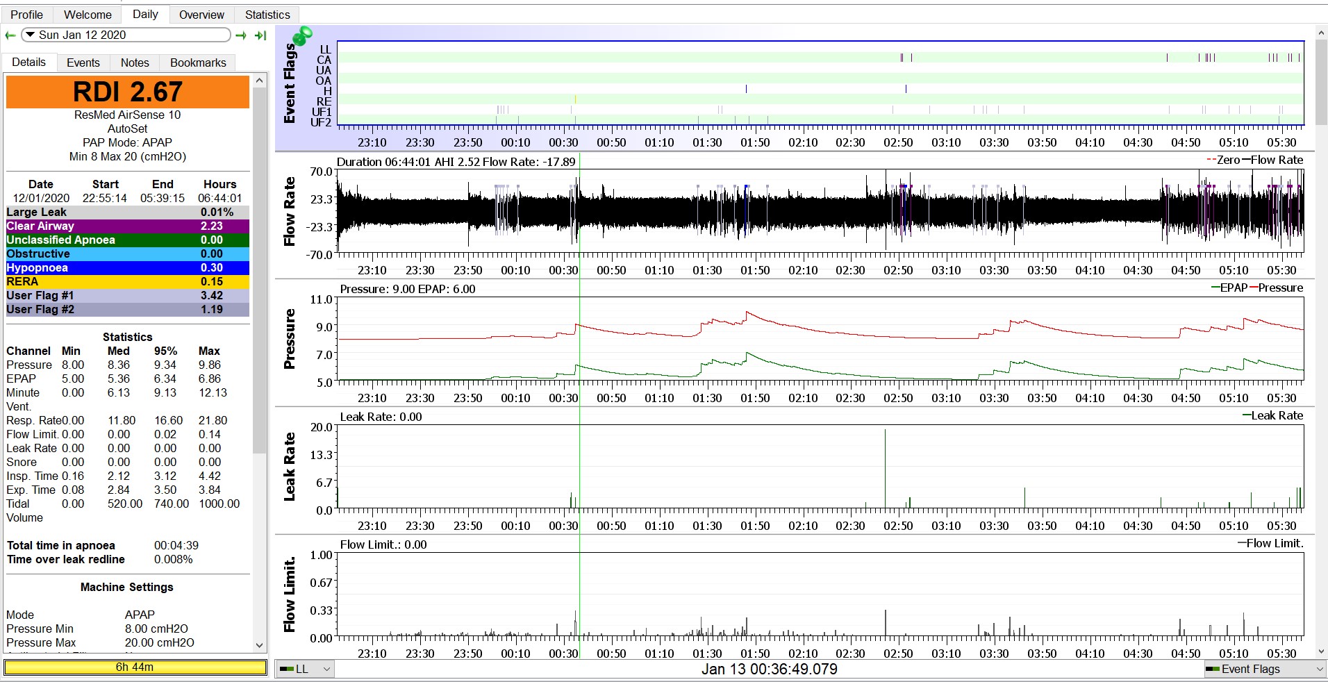Screen dimensions: 1328x682
Task: Click the timestamp Jan 13 00:36:49.079
Action: pos(769,669)
